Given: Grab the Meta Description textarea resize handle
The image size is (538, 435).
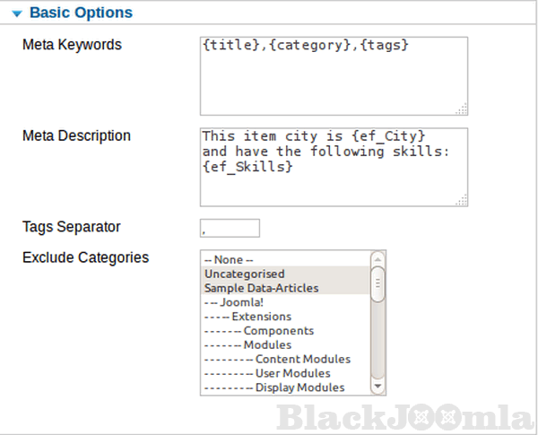Looking at the screenshot, I should [461, 200].
